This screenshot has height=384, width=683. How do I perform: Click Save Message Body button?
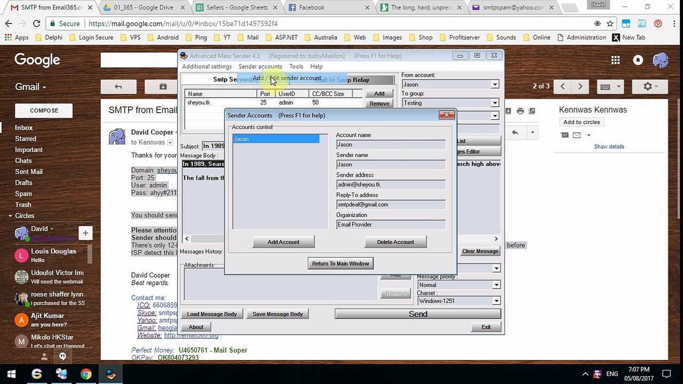tap(277, 314)
